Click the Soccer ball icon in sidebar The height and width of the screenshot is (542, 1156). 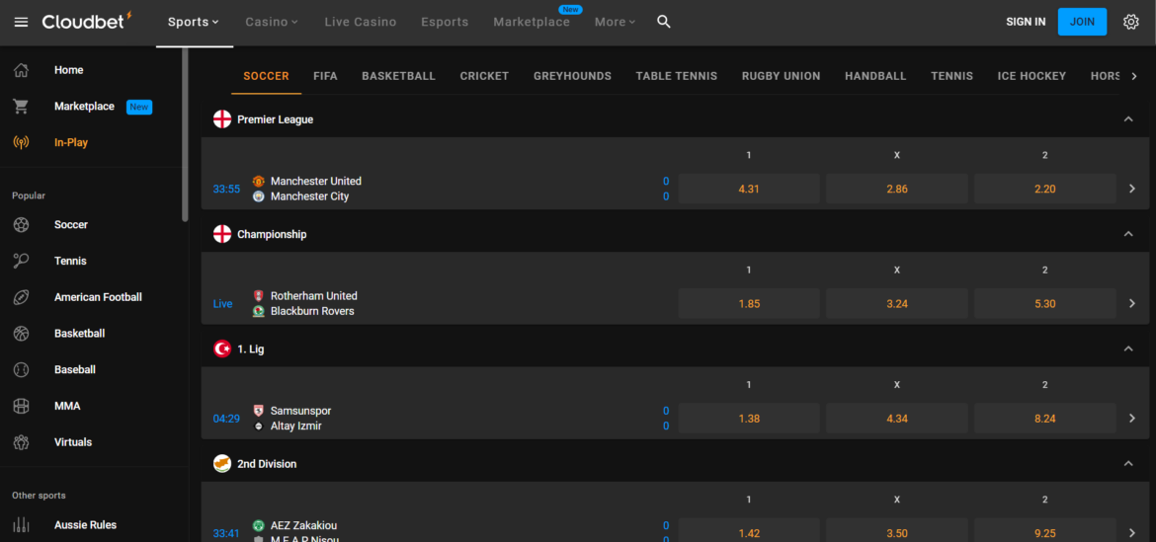pos(22,225)
